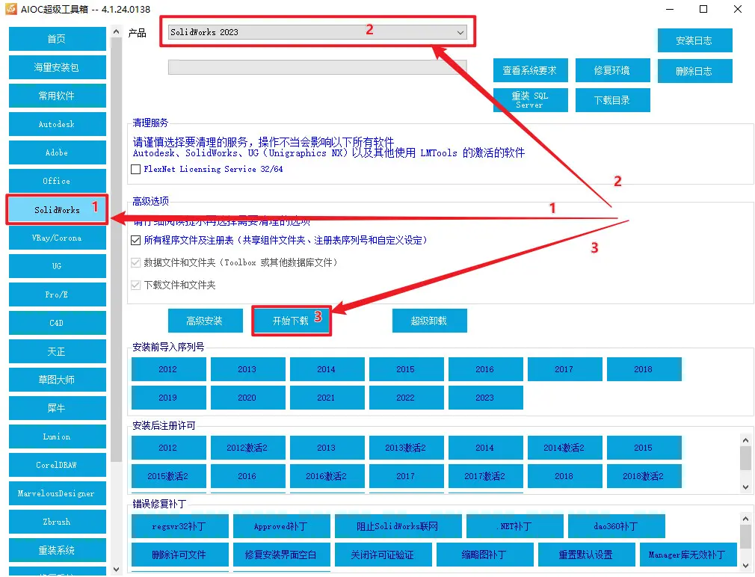Click the 删除日志 button

point(694,71)
